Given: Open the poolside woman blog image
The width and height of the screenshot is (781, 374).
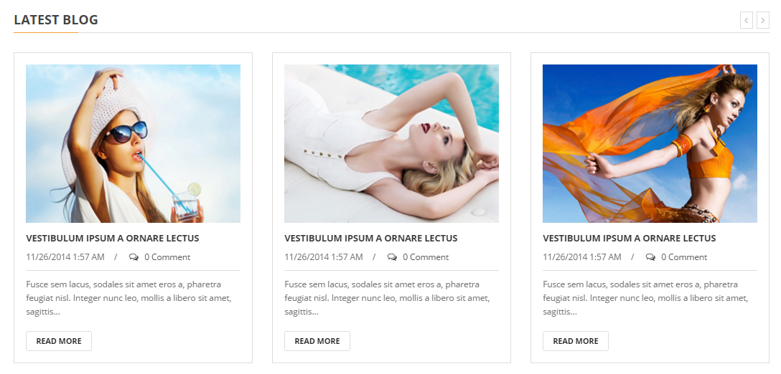Looking at the screenshot, I should (391, 143).
